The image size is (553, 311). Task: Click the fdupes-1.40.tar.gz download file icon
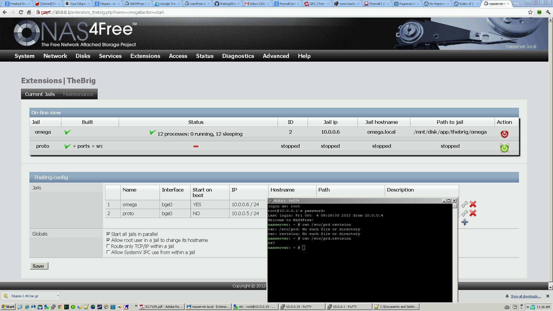coord(6,296)
